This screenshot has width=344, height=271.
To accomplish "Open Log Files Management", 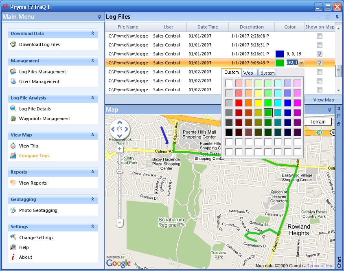I will (x=42, y=72).
